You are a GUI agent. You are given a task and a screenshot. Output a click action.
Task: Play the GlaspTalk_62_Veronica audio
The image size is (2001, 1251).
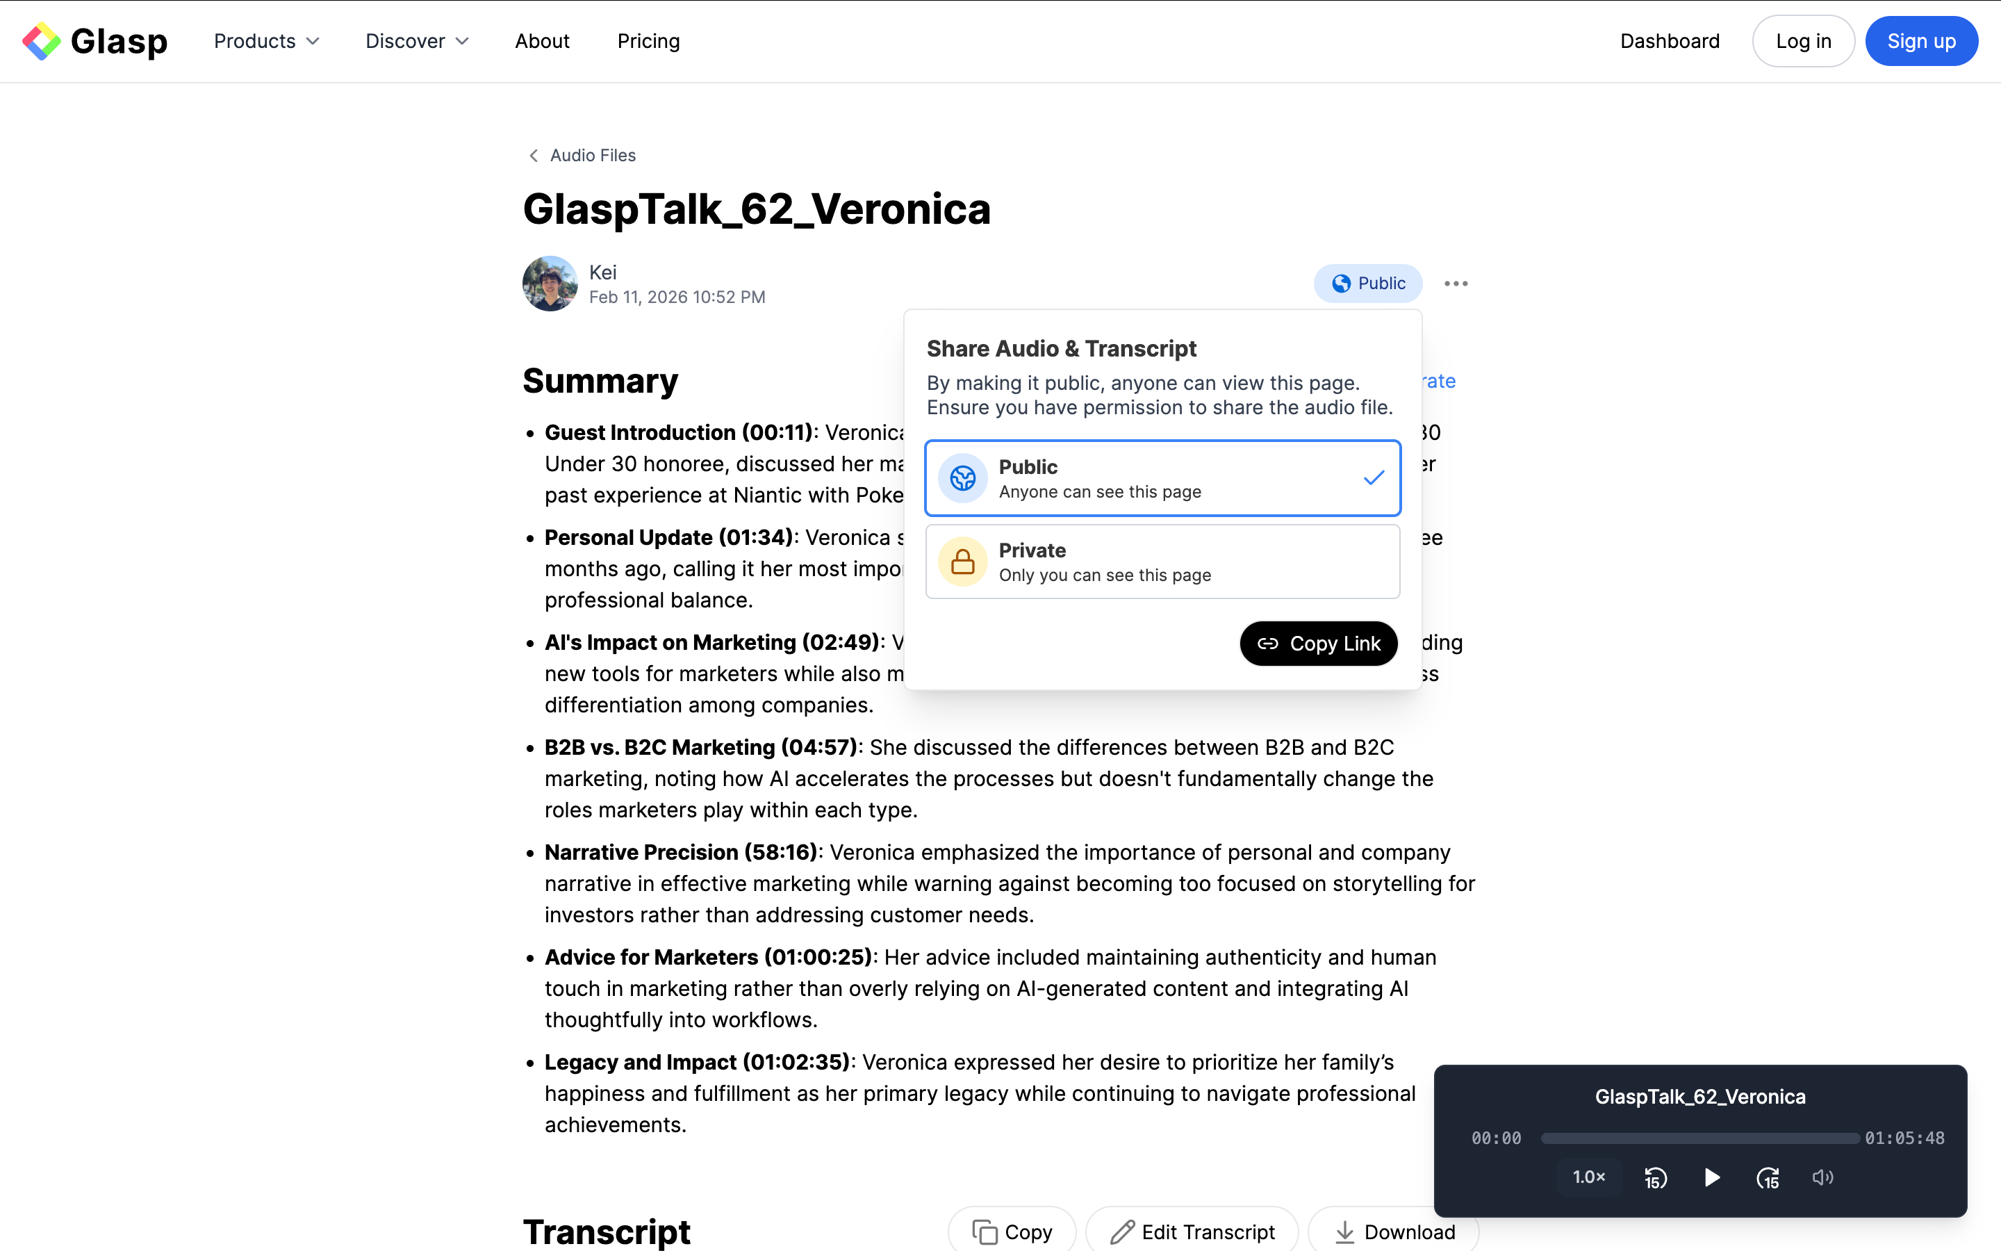pyautogui.click(x=1711, y=1177)
